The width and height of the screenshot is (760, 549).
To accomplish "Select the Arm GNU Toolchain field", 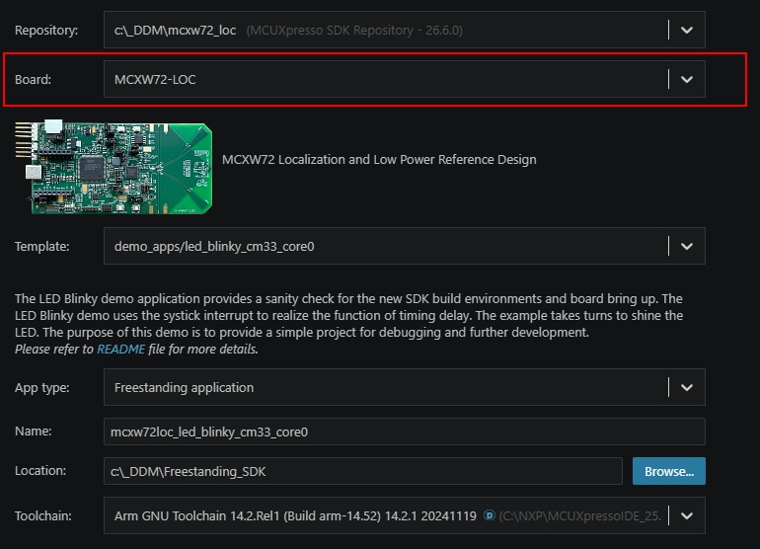I will pos(405,515).
